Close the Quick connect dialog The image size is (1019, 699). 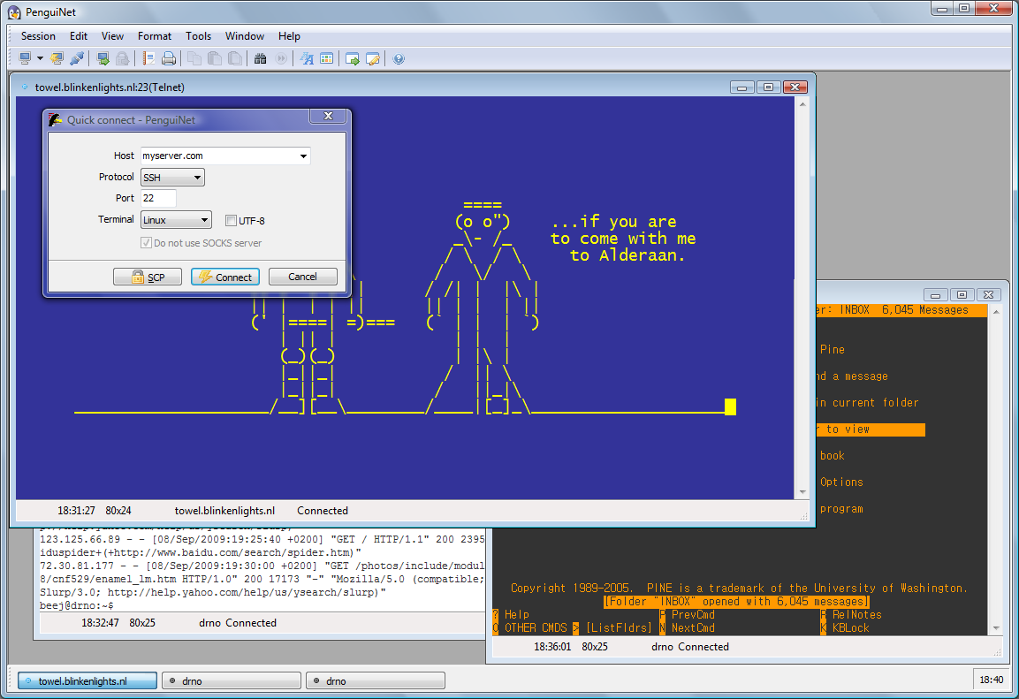coord(329,116)
